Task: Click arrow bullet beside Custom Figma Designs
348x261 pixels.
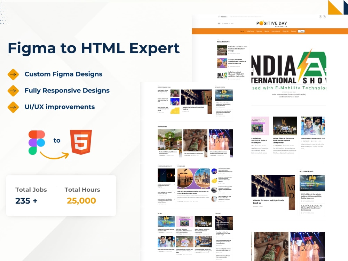Action: coord(13,74)
